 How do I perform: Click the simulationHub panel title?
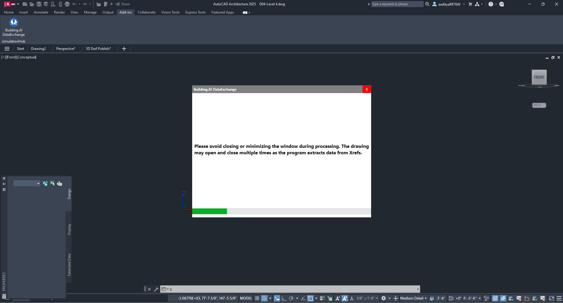[13, 41]
